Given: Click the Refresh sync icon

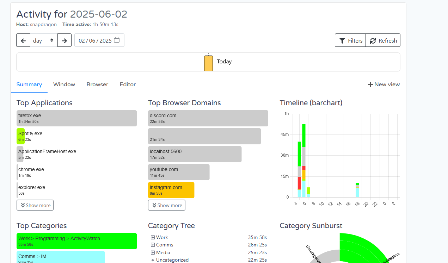Looking at the screenshot, I should coord(373,40).
